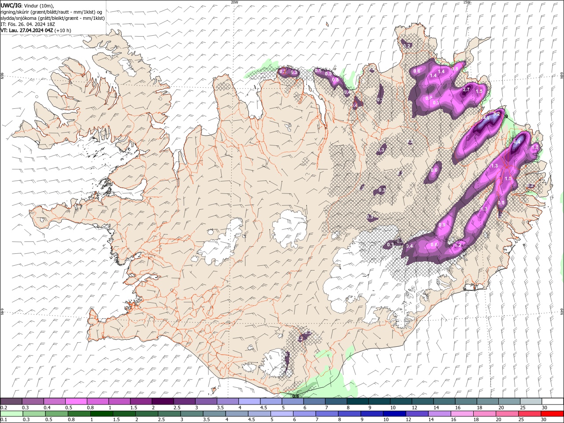Click the 5.2 snowfall value on the map

click(x=496, y=114)
